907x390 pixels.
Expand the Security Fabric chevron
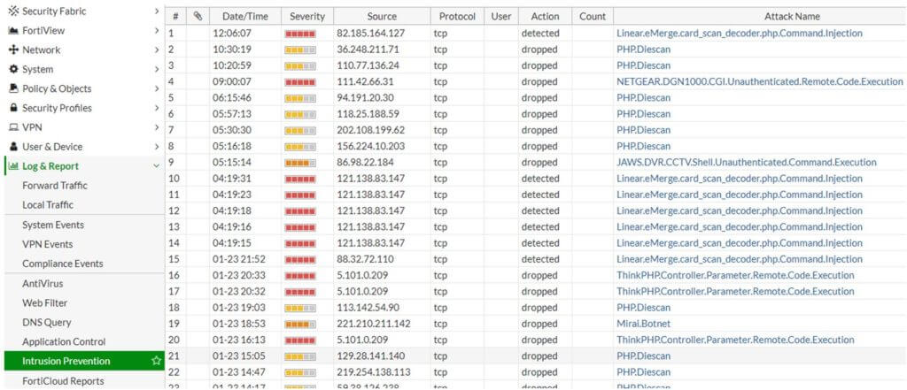click(157, 11)
